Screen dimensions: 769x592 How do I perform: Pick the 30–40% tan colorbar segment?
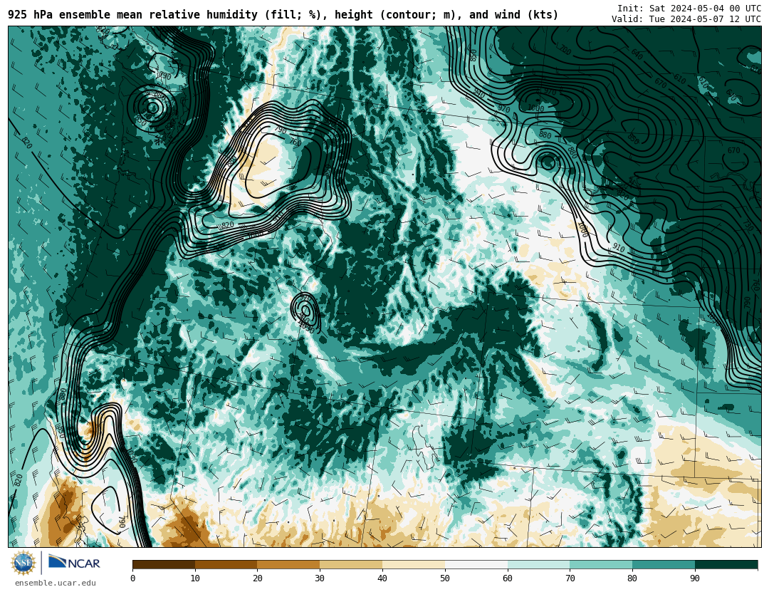pyautogui.click(x=351, y=565)
